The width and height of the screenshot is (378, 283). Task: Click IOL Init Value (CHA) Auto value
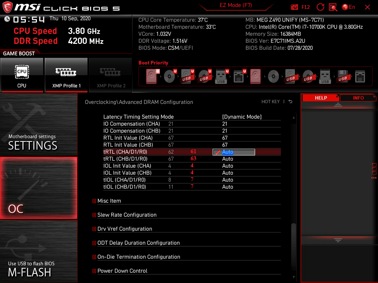pyautogui.click(x=227, y=166)
